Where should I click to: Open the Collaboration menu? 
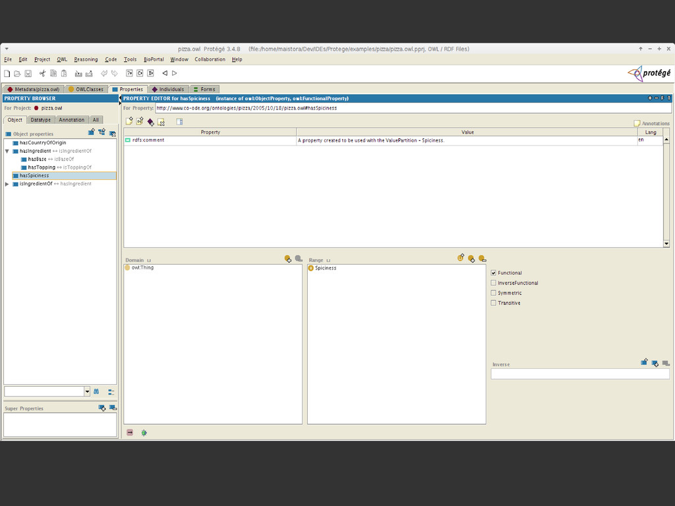coord(210,59)
